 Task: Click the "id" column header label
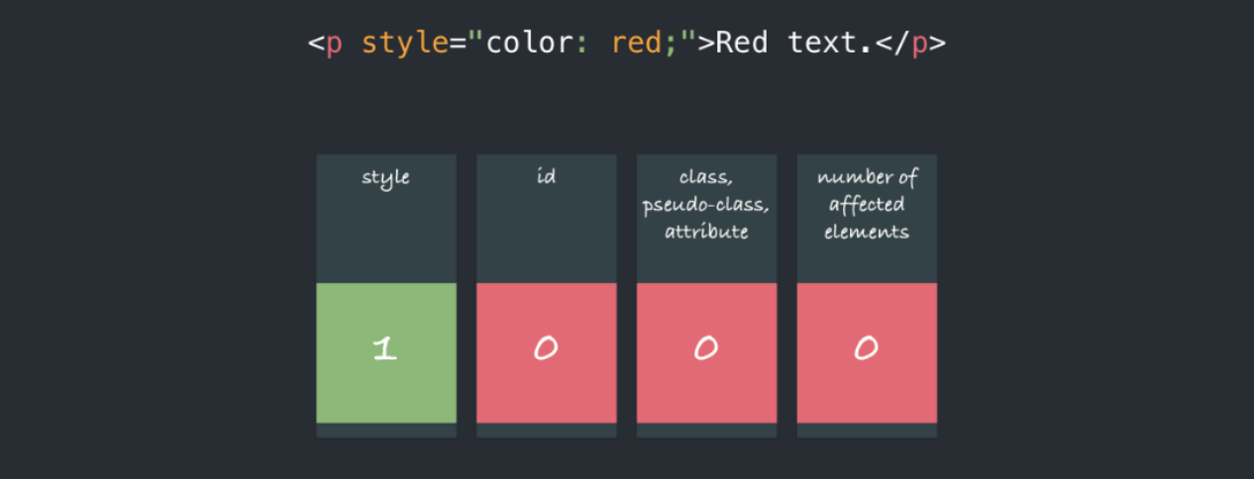click(546, 177)
